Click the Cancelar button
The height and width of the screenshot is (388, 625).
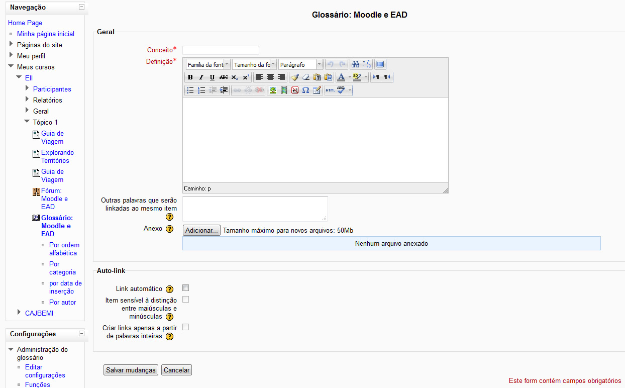click(176, 370)
